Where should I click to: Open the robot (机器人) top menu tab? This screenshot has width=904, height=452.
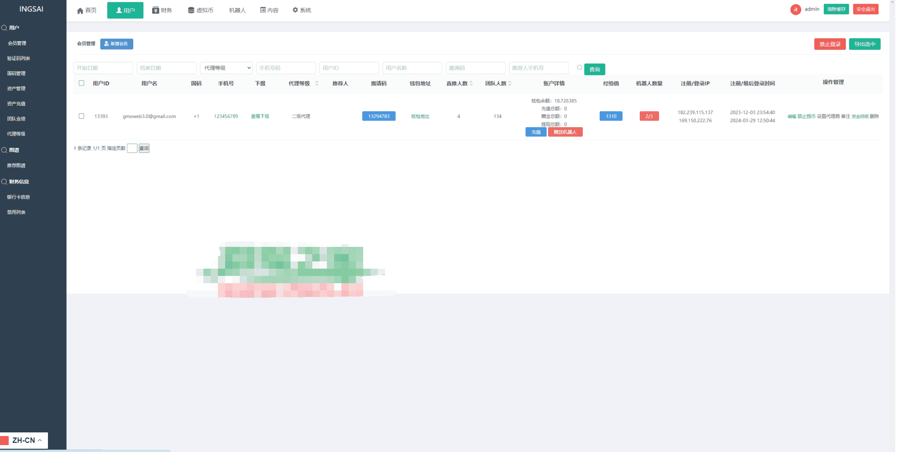(237, 11)
